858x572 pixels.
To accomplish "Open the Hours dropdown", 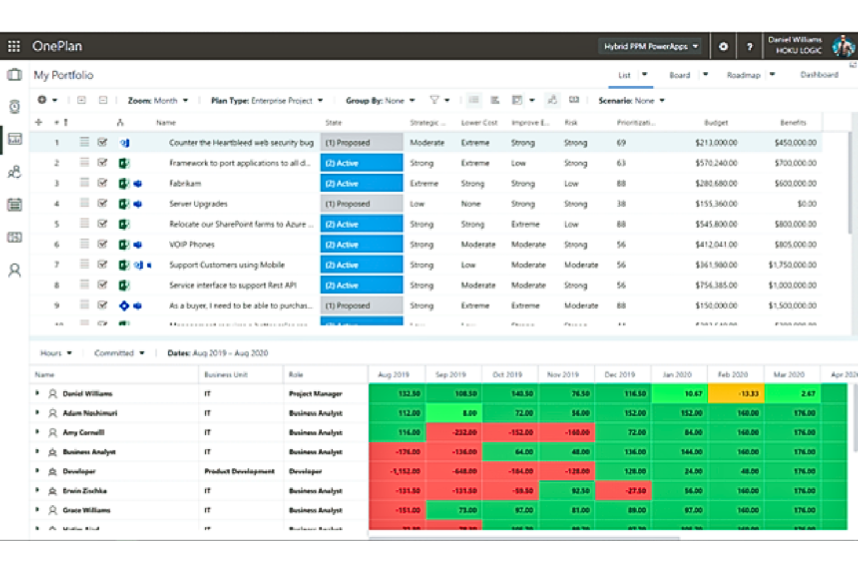I will (x=56, y=353).
